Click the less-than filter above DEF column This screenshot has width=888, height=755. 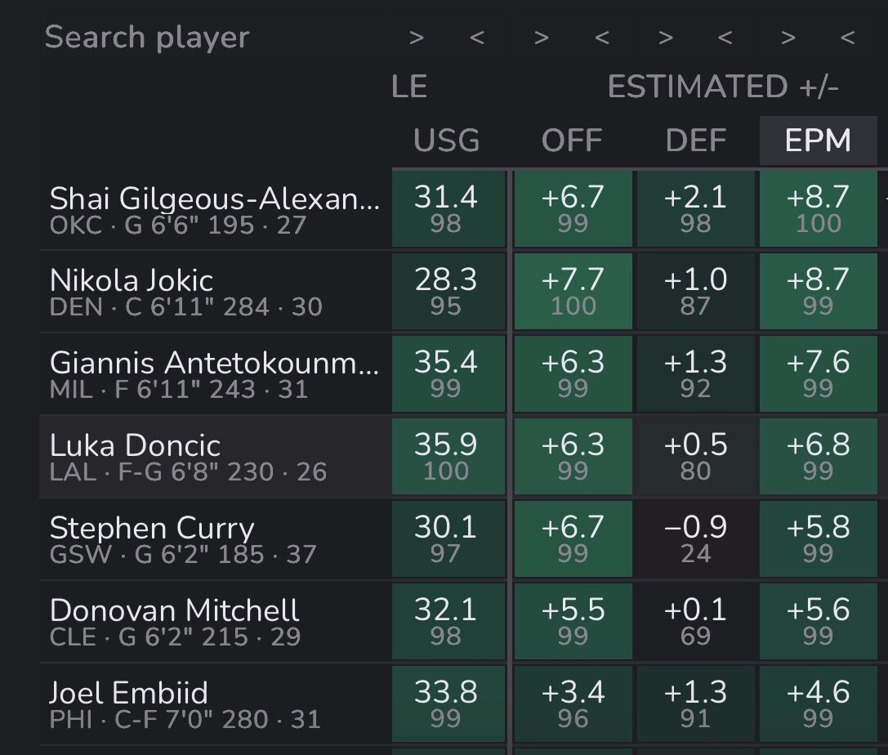click(x=725, y=37)
